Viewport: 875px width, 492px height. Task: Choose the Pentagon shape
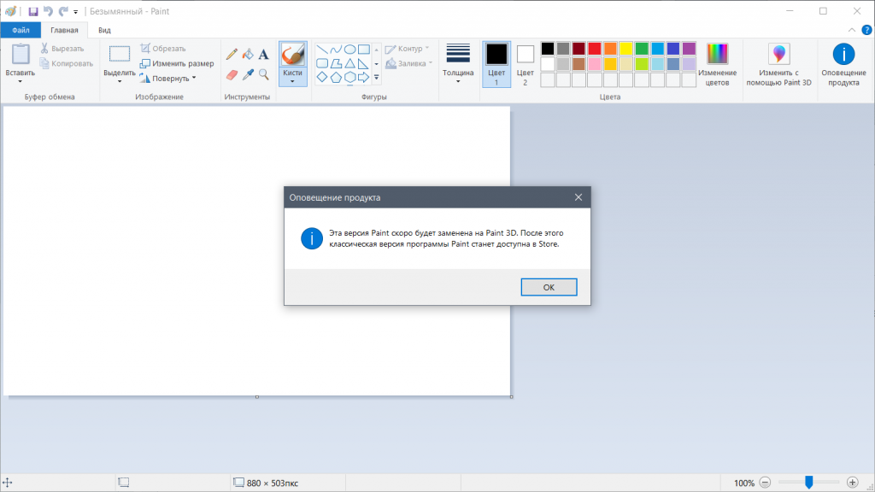click(336, 78)
